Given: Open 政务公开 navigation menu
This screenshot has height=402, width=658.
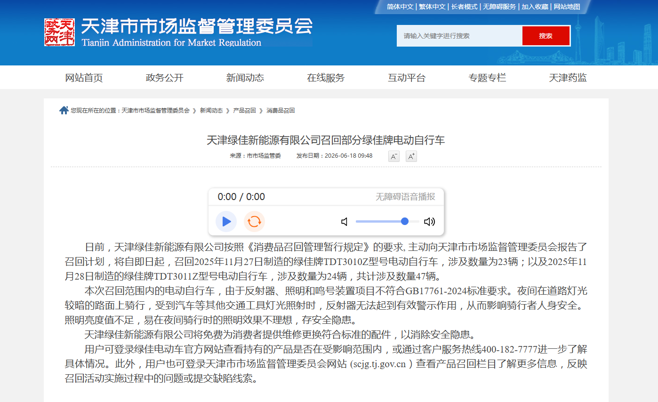Looking at the screenshot, I should (x=165, y=78).
